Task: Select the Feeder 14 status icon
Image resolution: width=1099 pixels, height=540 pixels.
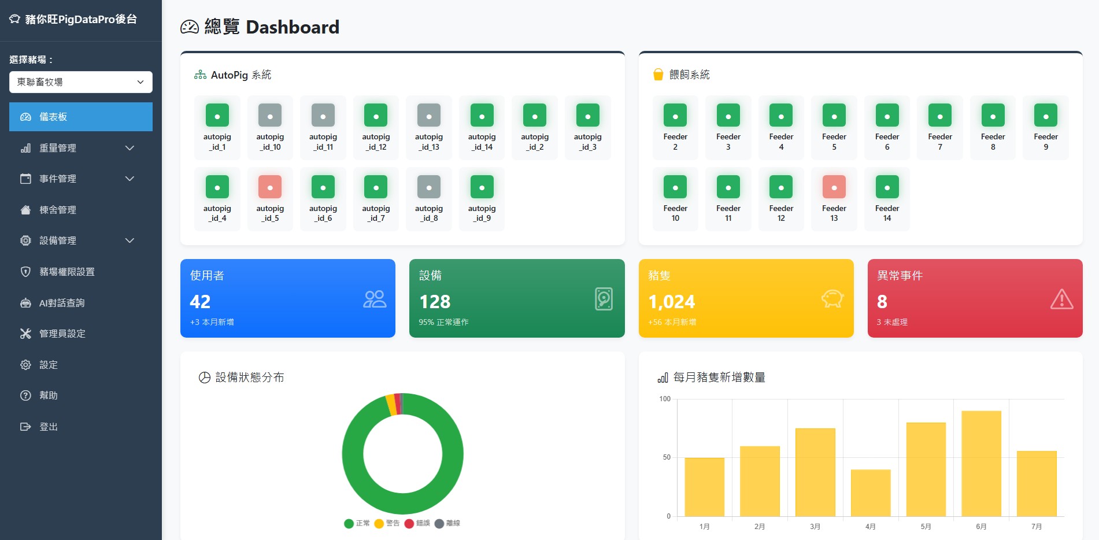Action: (887, 187)
